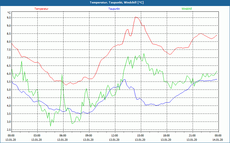The width and height of the screenshot is (230, 143).
Task: Click the 14.01.20 date label
Action: pyautogui.click(x=218, y=140)
